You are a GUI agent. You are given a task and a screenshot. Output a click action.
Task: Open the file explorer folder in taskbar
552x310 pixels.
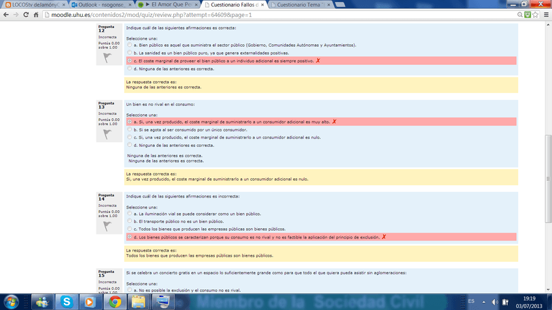pos(139,302)
